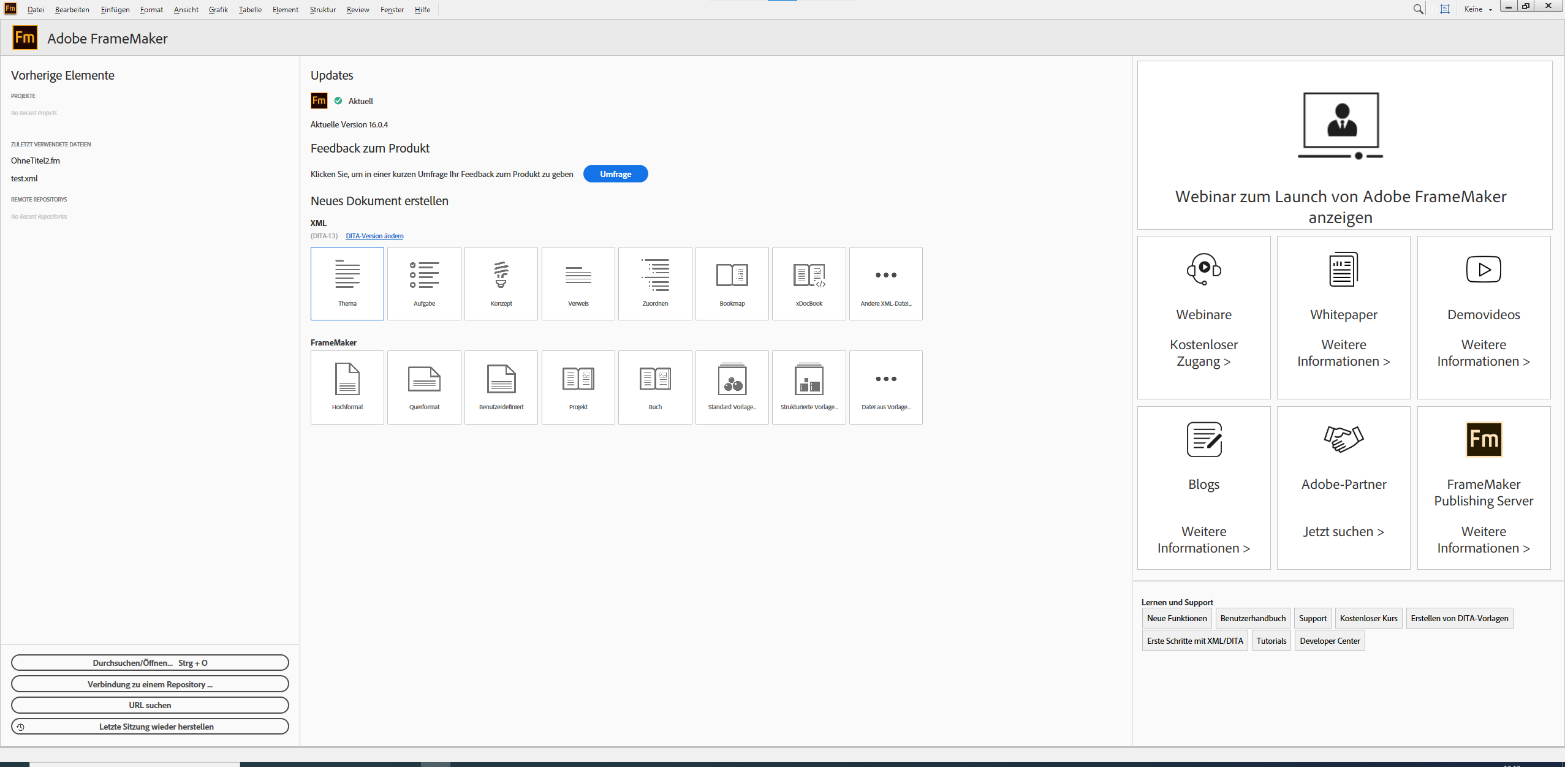Click the Umfrage feedback button

(615, 173)
